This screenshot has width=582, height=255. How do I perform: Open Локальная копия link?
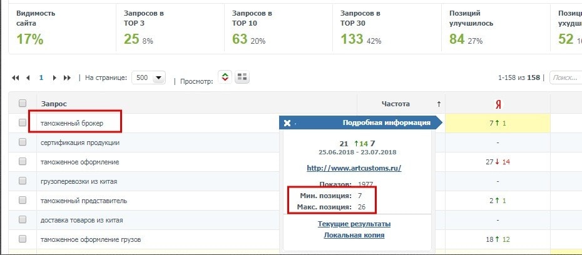354,235
